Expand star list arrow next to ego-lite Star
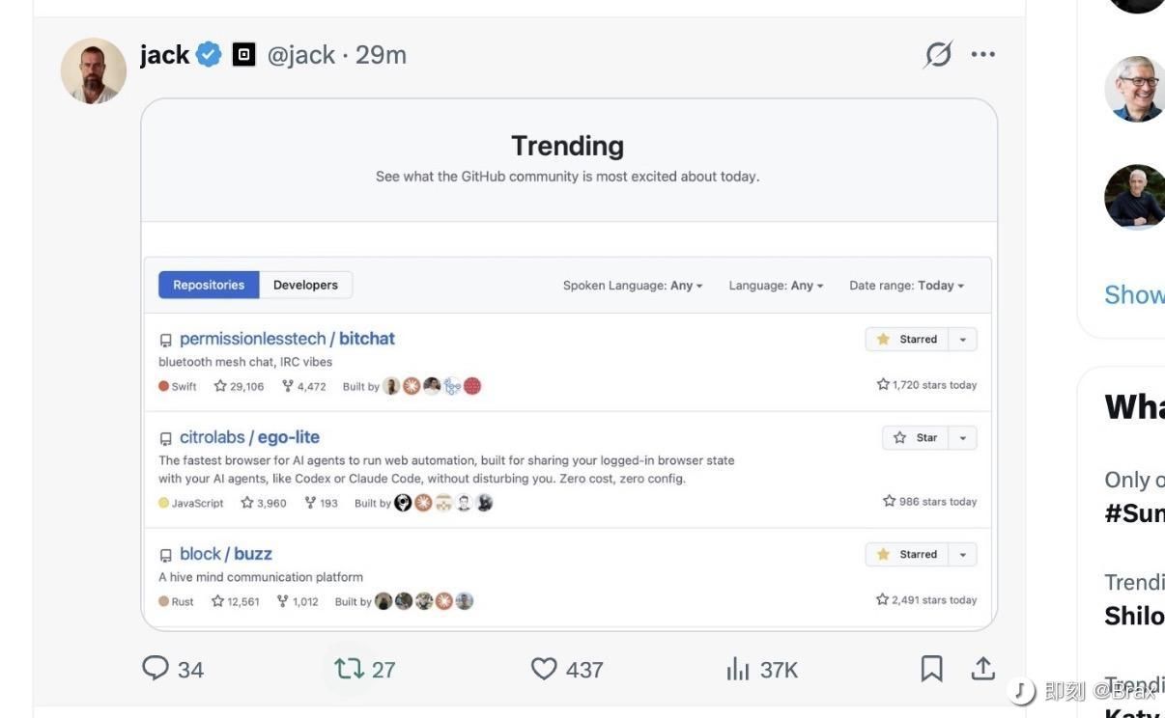Viewport: 1165px width, 718px height. pos(963,438)
